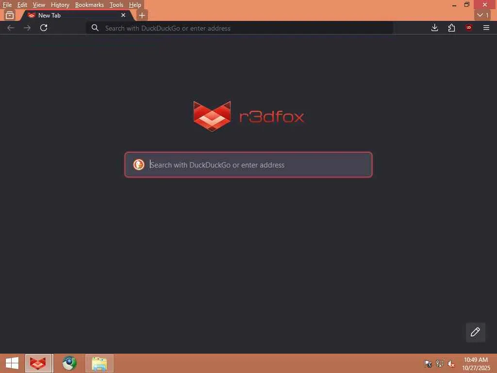This screenshot has height=373, width=497.
Task: Click the muted volume tray icon
Action: 451,364
